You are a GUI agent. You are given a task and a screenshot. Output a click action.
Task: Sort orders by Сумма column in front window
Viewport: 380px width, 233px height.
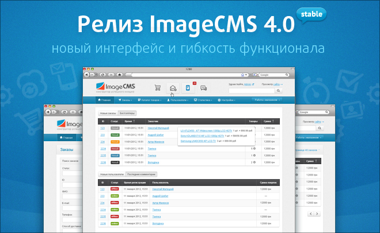tap(268, 121)
